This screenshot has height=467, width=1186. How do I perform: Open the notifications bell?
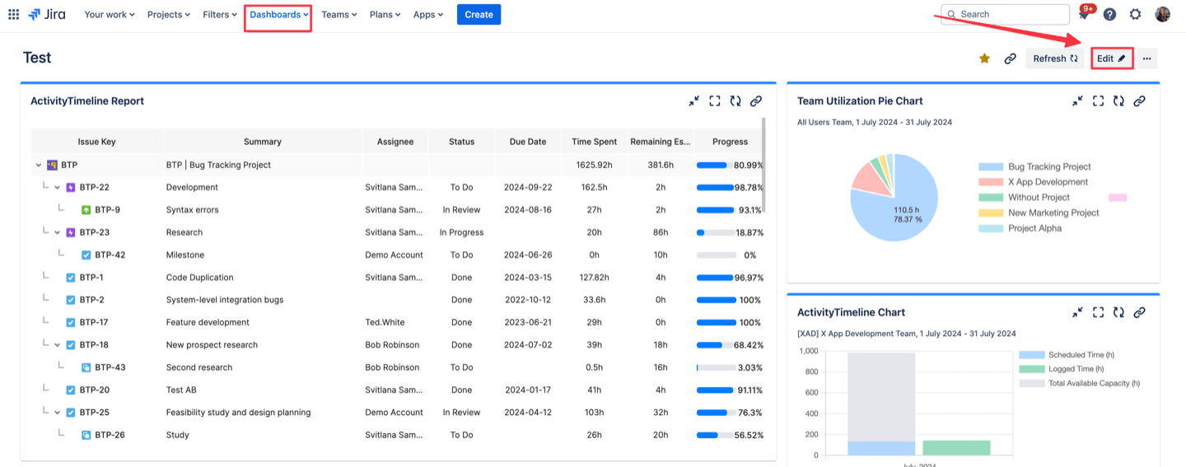pos(1084,15)
